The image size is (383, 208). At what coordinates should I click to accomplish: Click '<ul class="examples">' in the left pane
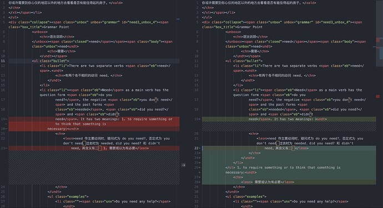68,196
